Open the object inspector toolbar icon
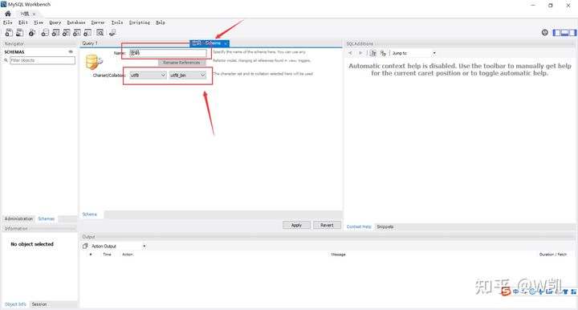 (x=32, y=33)
